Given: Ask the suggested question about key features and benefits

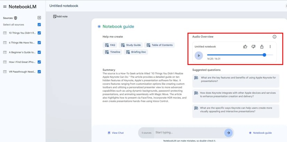Looking at the screenshot, I should point(236,81).
